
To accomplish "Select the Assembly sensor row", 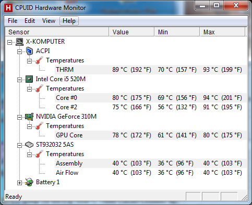I will 151,163.
